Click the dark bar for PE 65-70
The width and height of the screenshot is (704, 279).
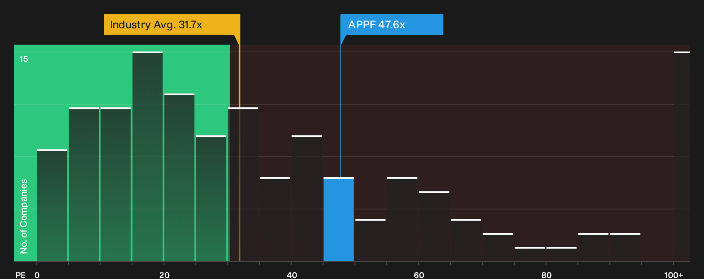(x=466, y=240)
